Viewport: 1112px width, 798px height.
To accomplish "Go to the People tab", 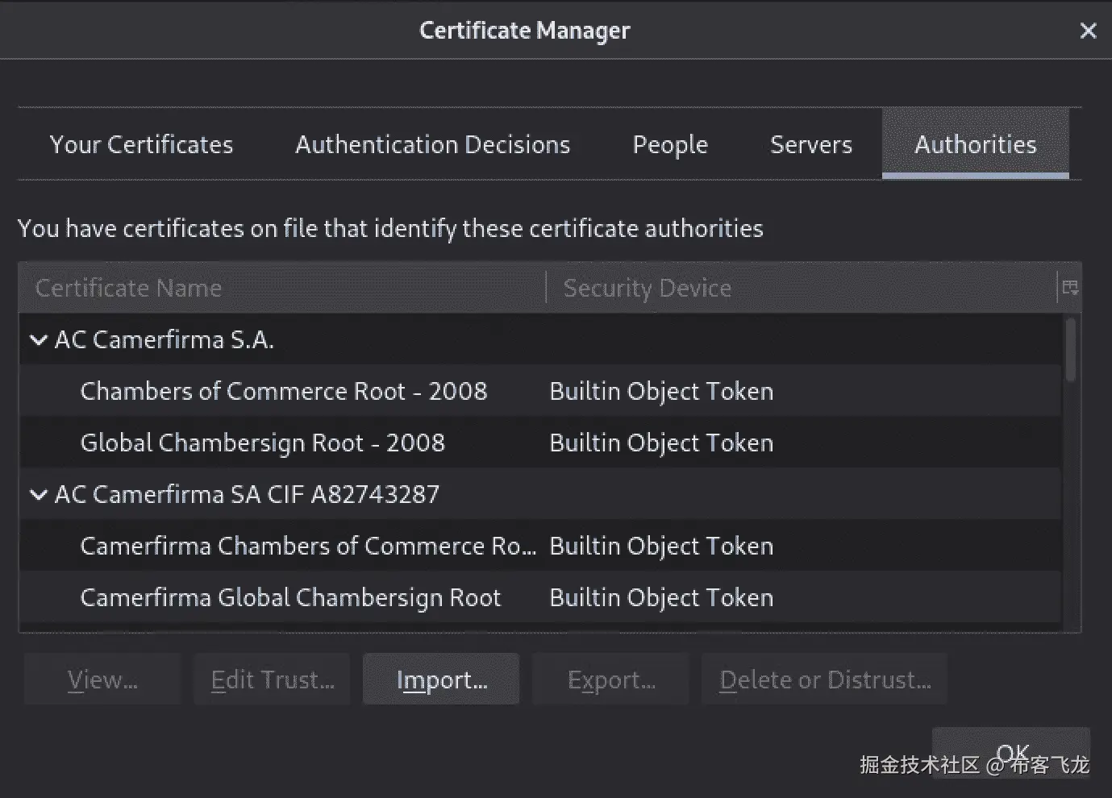I will click(670, 144).
